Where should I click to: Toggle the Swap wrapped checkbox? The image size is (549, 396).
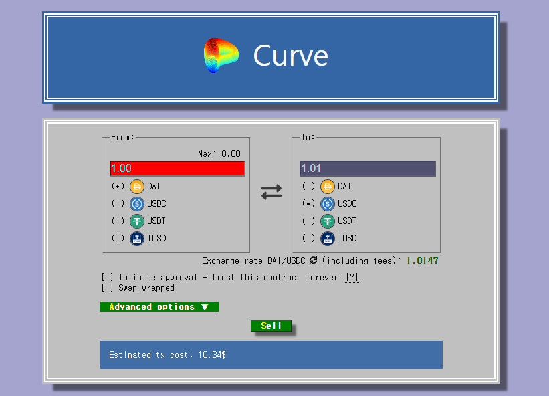108,288
